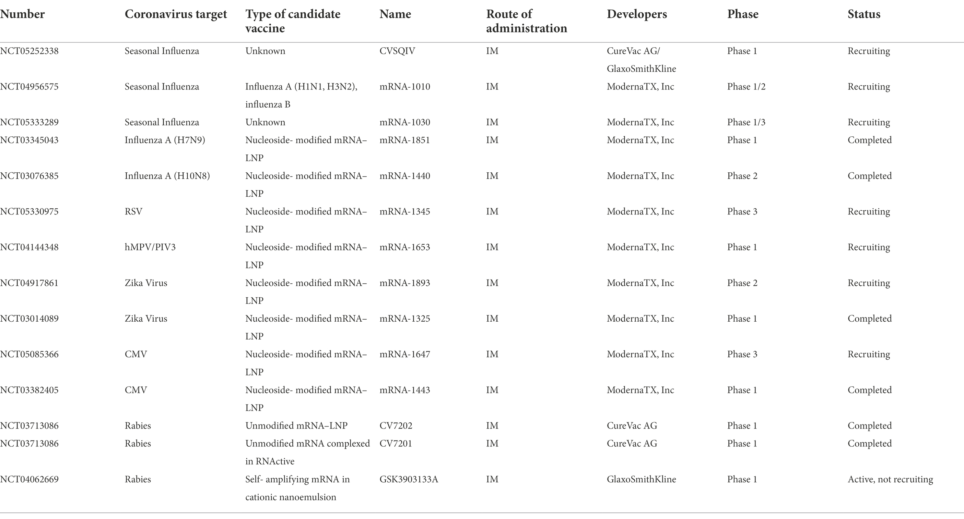The width and height of the screenshot is (964, 519).
Task: Click the vaccine name mRNA-1851
Action: pos(404,140)
